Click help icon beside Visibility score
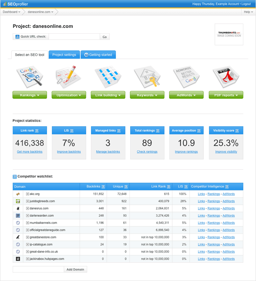The image size is (256, 281). coord(238,131)
